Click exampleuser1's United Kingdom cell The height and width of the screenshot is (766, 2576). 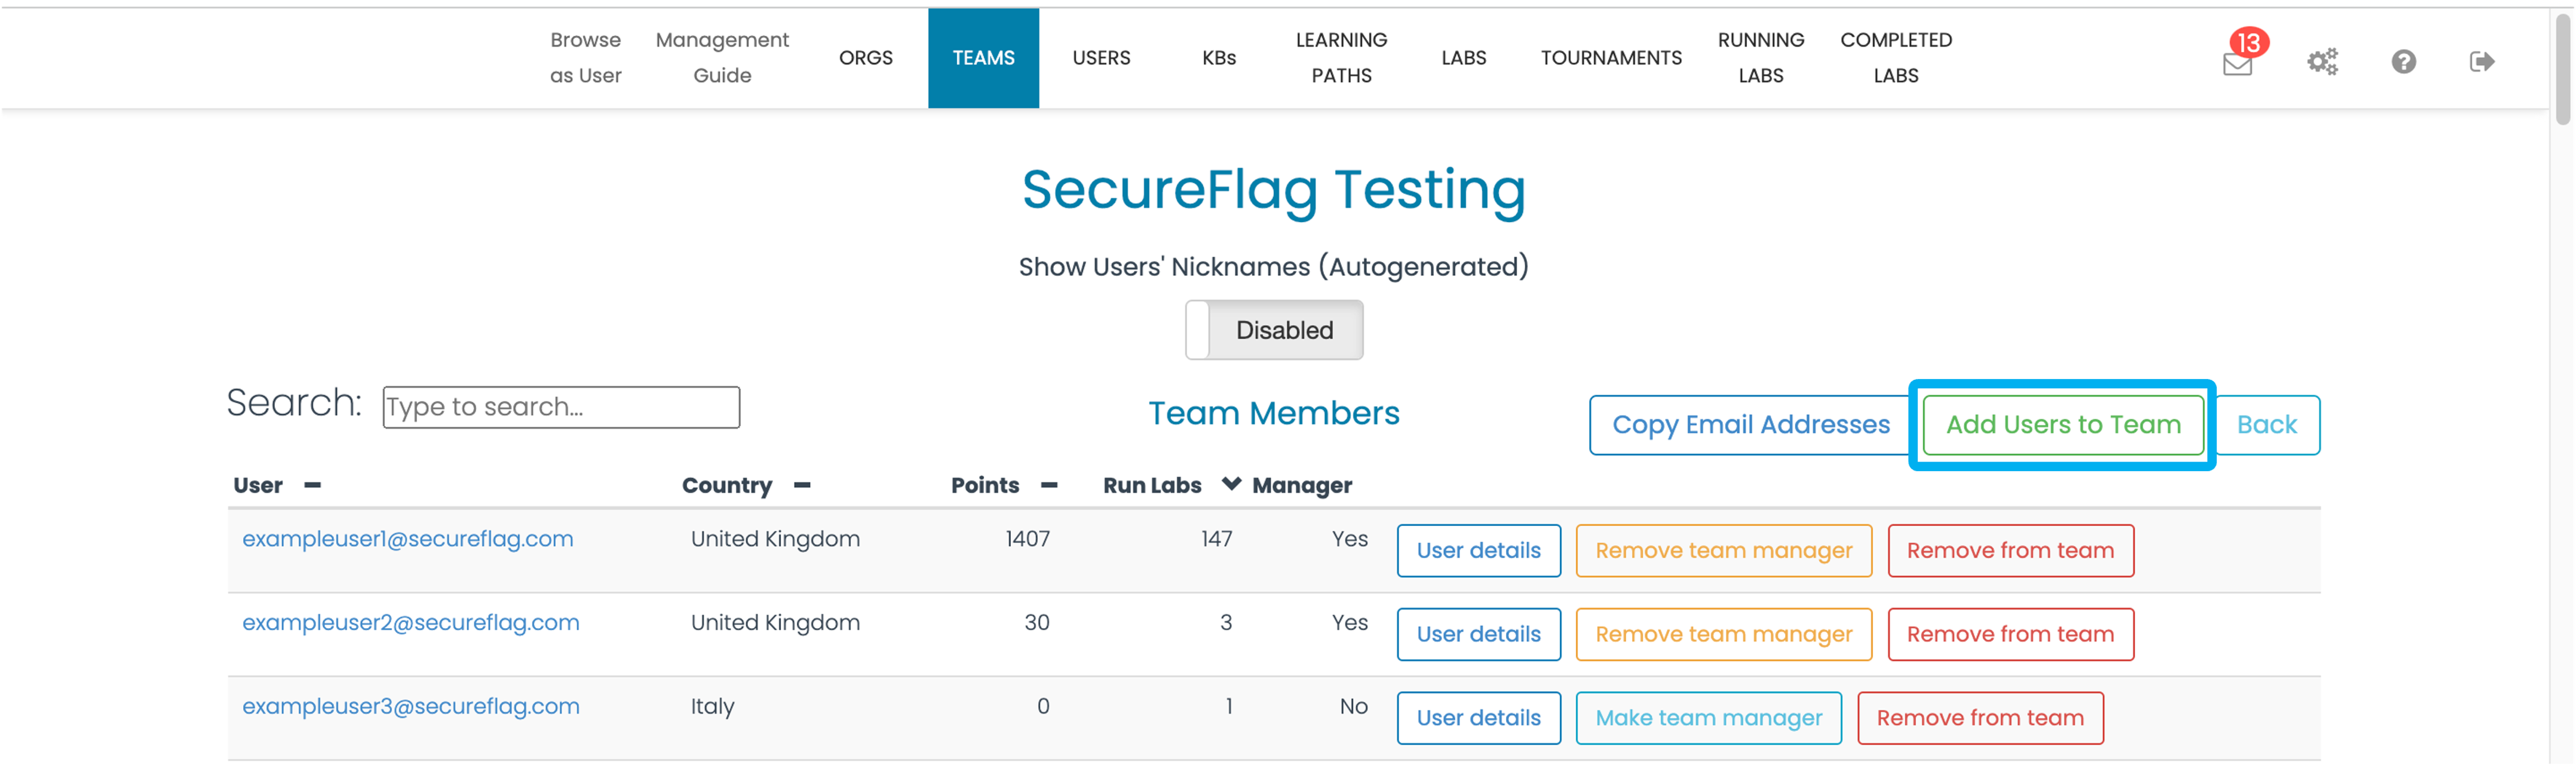[775, 539]
